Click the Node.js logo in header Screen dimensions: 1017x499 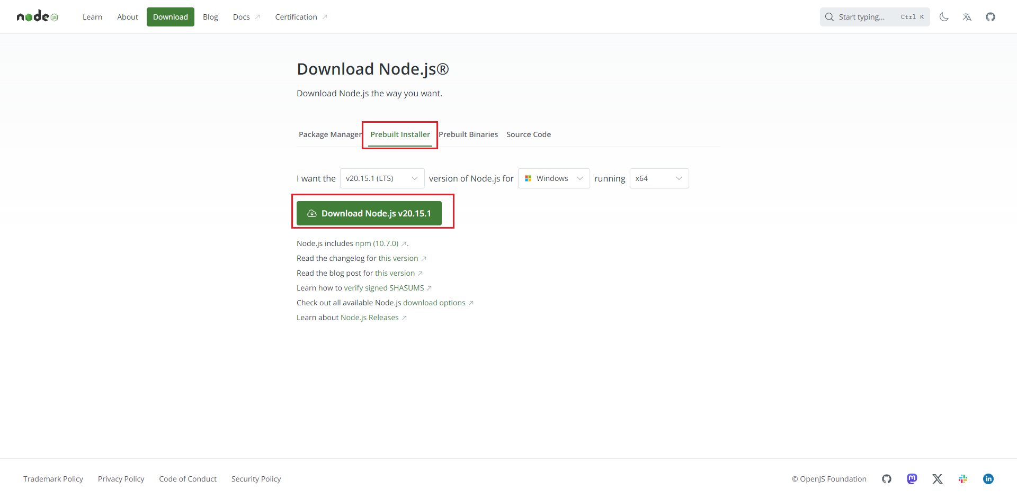pyautogui.click(x=37, y=17)
